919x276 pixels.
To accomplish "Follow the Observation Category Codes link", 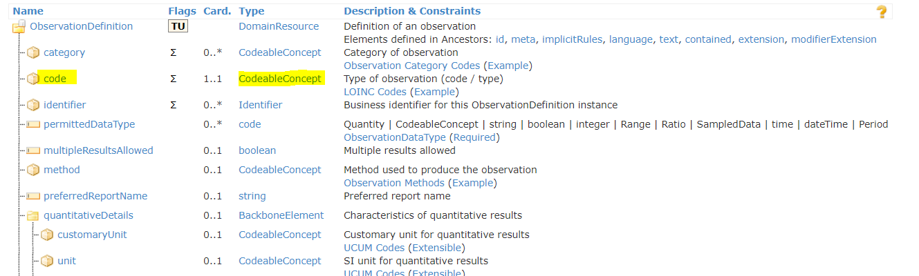I will point(412,66).
